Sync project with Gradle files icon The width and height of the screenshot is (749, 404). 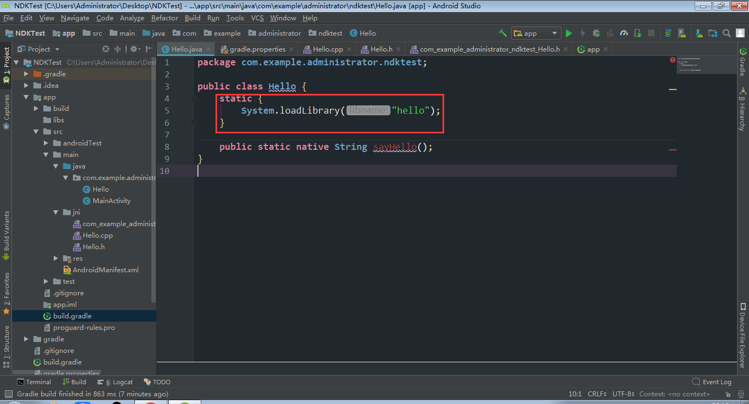tap(668, 33)
